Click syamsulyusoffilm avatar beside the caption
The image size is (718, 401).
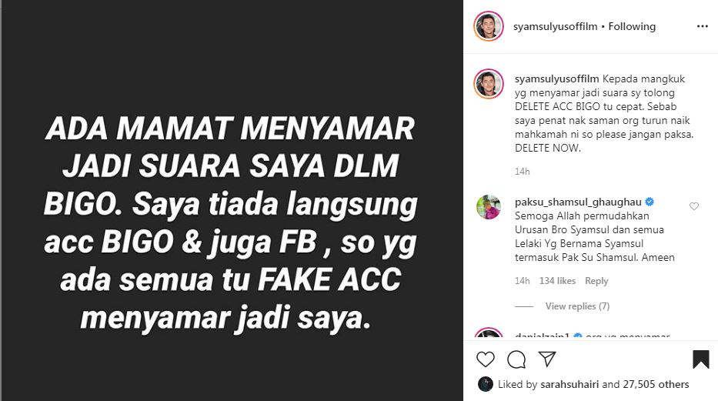click(489, 84)
